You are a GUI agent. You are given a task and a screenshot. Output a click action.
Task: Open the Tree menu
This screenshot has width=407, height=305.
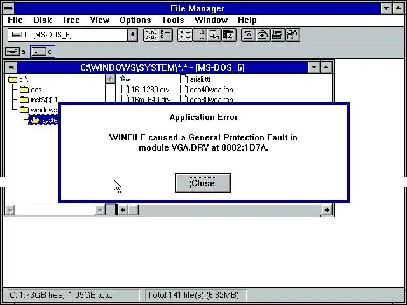[71, 20]
